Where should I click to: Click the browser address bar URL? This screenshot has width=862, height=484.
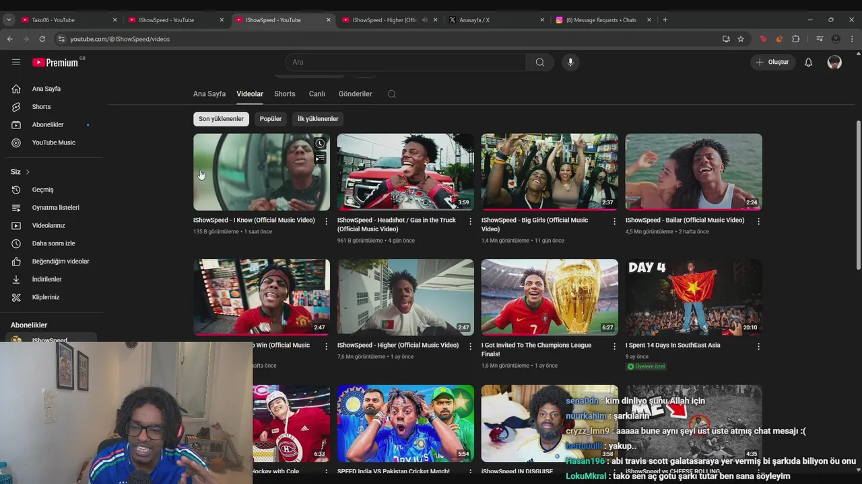120,39
